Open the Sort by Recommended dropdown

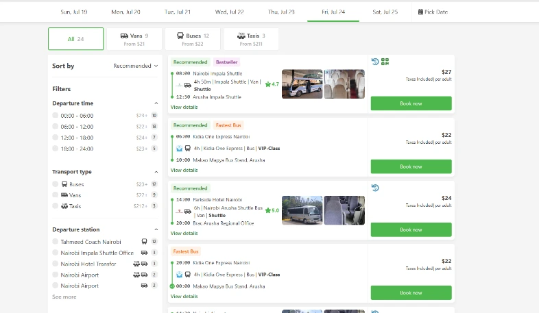click(135, 66)
